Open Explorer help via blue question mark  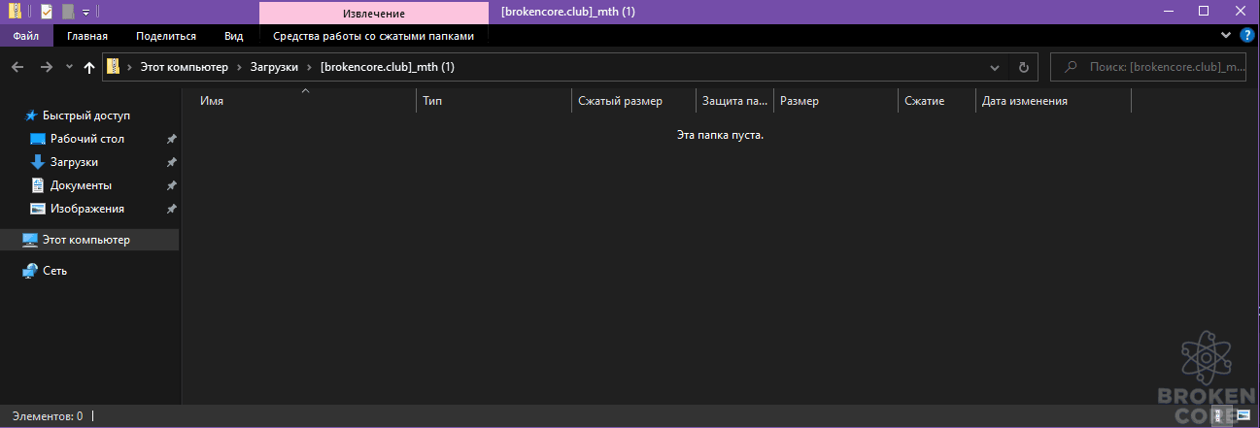tap(1247, 35)
